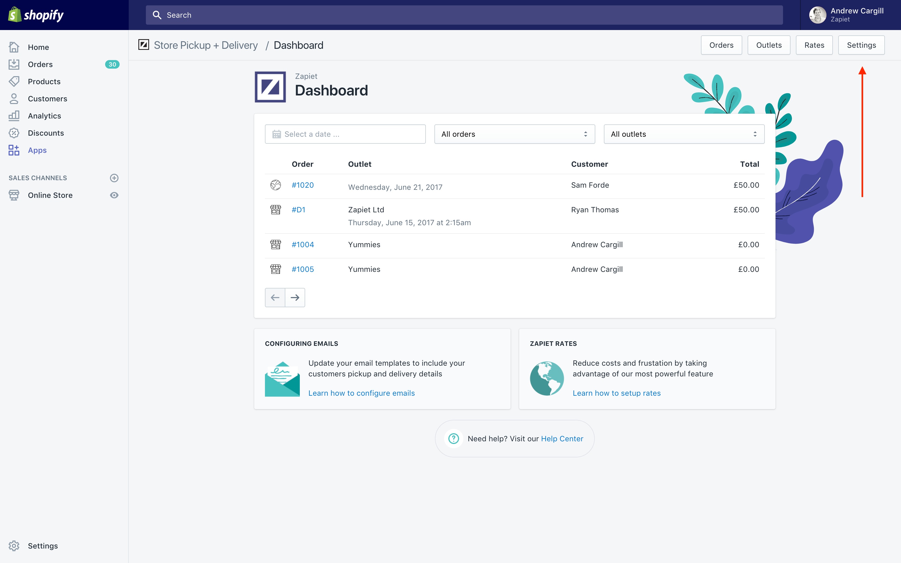
Task: Open Apps in the sidebar
Action: pyautogui.click(x=37, y=150)
